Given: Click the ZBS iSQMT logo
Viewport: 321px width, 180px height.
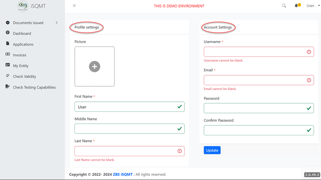Looking at the screenshot, I should coord(23,6).
